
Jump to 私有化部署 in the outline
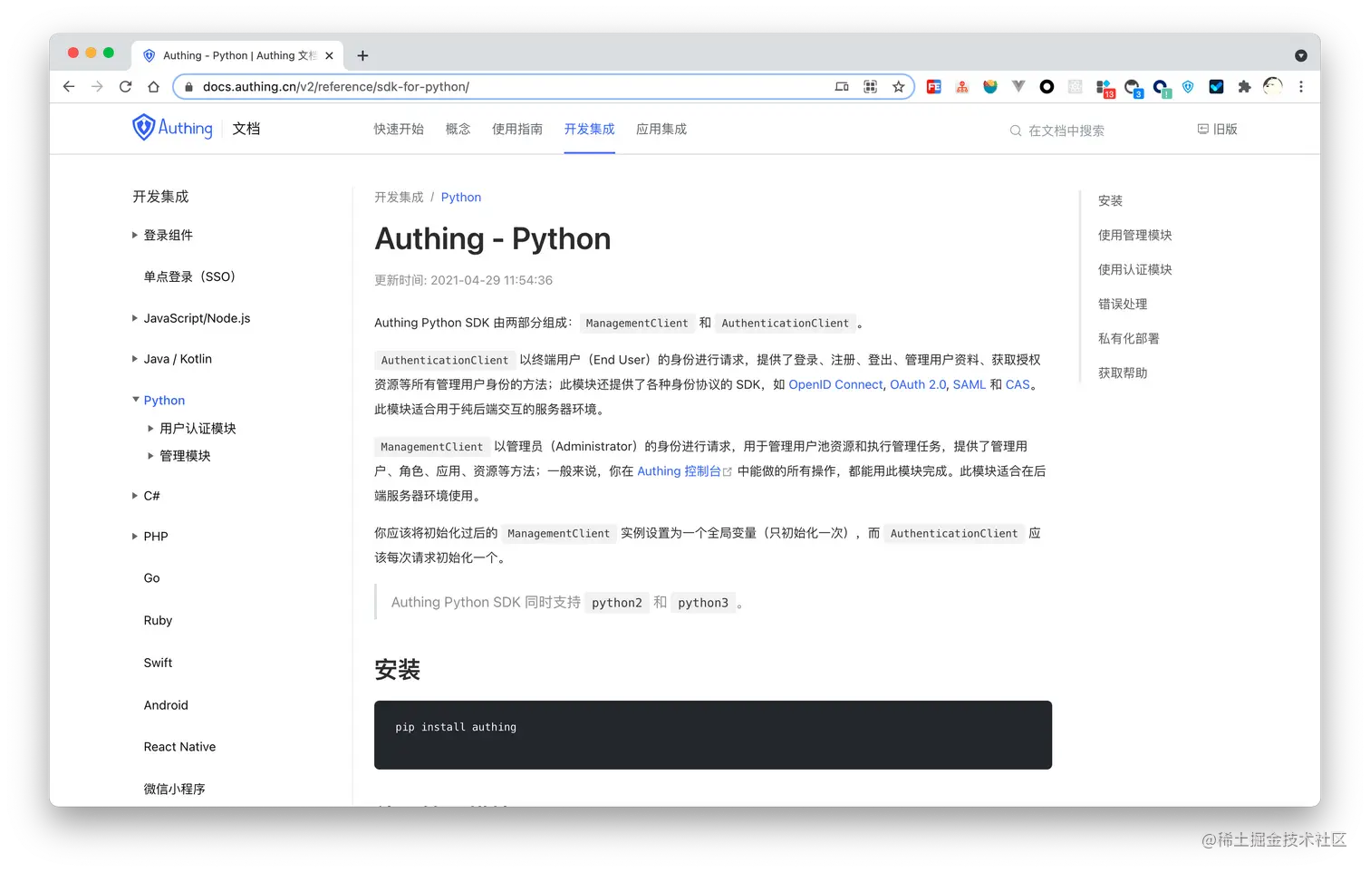pos(1128,339)
